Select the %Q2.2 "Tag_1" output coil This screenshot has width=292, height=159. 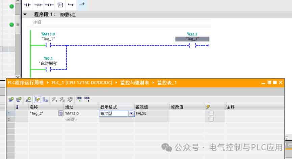point(192,45)
